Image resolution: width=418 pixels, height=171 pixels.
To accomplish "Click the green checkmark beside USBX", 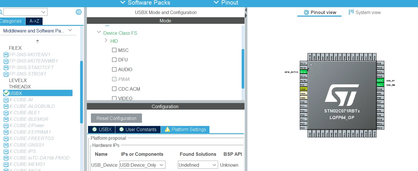I will click(6, 93).
